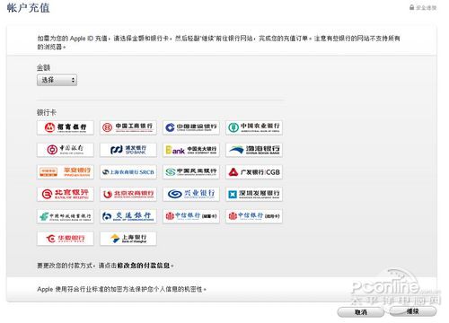449x323 pixels.
Task: Open the 修改您的付款信息 link
Action: [x=144, y=266]
